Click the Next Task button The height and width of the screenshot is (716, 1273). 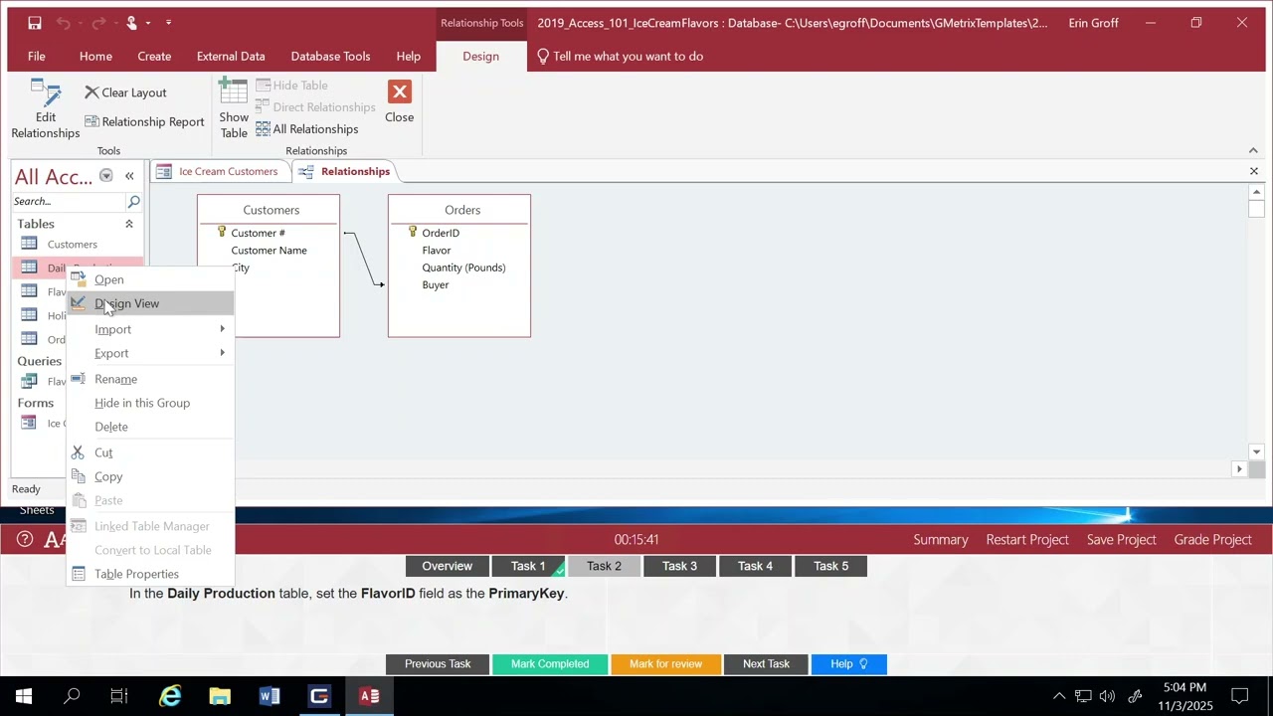766,663
